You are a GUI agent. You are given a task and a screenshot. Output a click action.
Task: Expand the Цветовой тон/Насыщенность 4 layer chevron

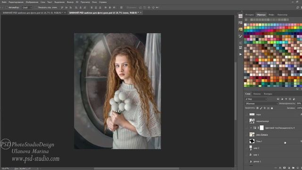[x=251, y=128]
